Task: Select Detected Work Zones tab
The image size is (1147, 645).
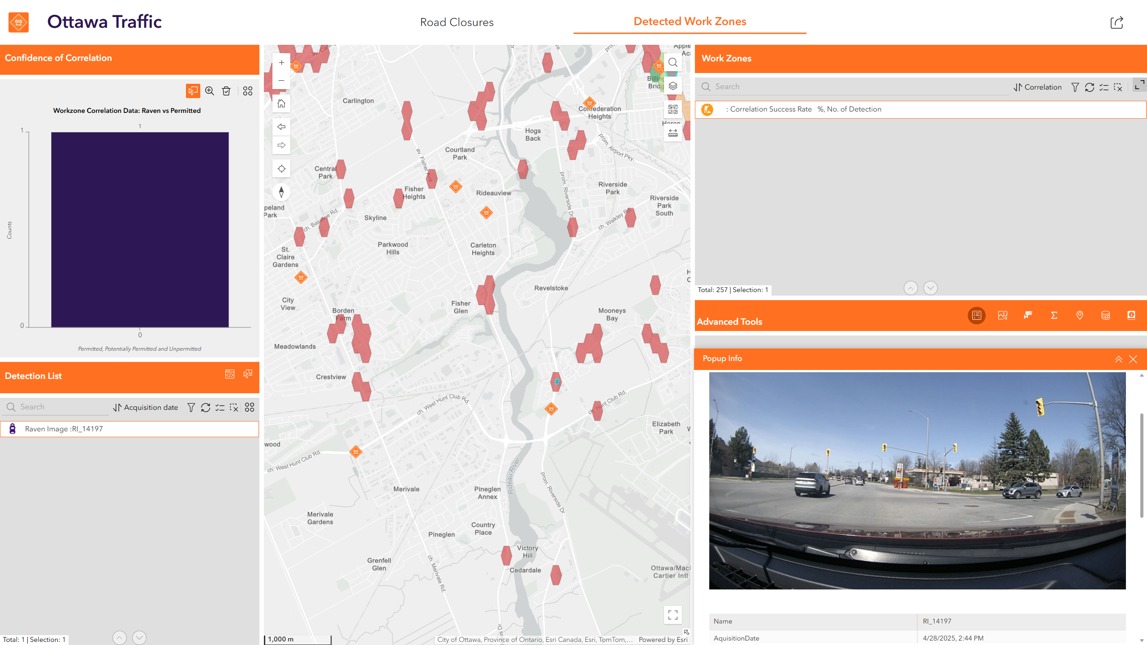Action: 690,21
